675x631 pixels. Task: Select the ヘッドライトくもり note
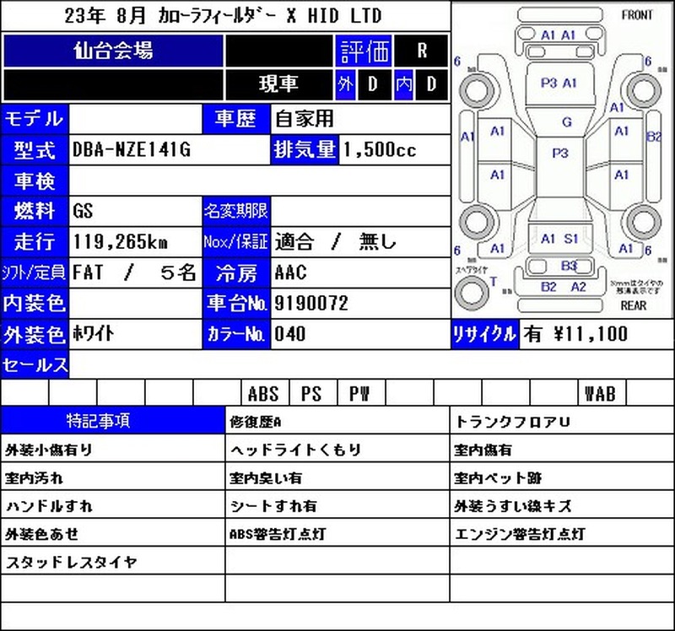295,450
